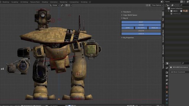Open the Pose Options dropdown
The image size is (189, 106).
[157, 5]
